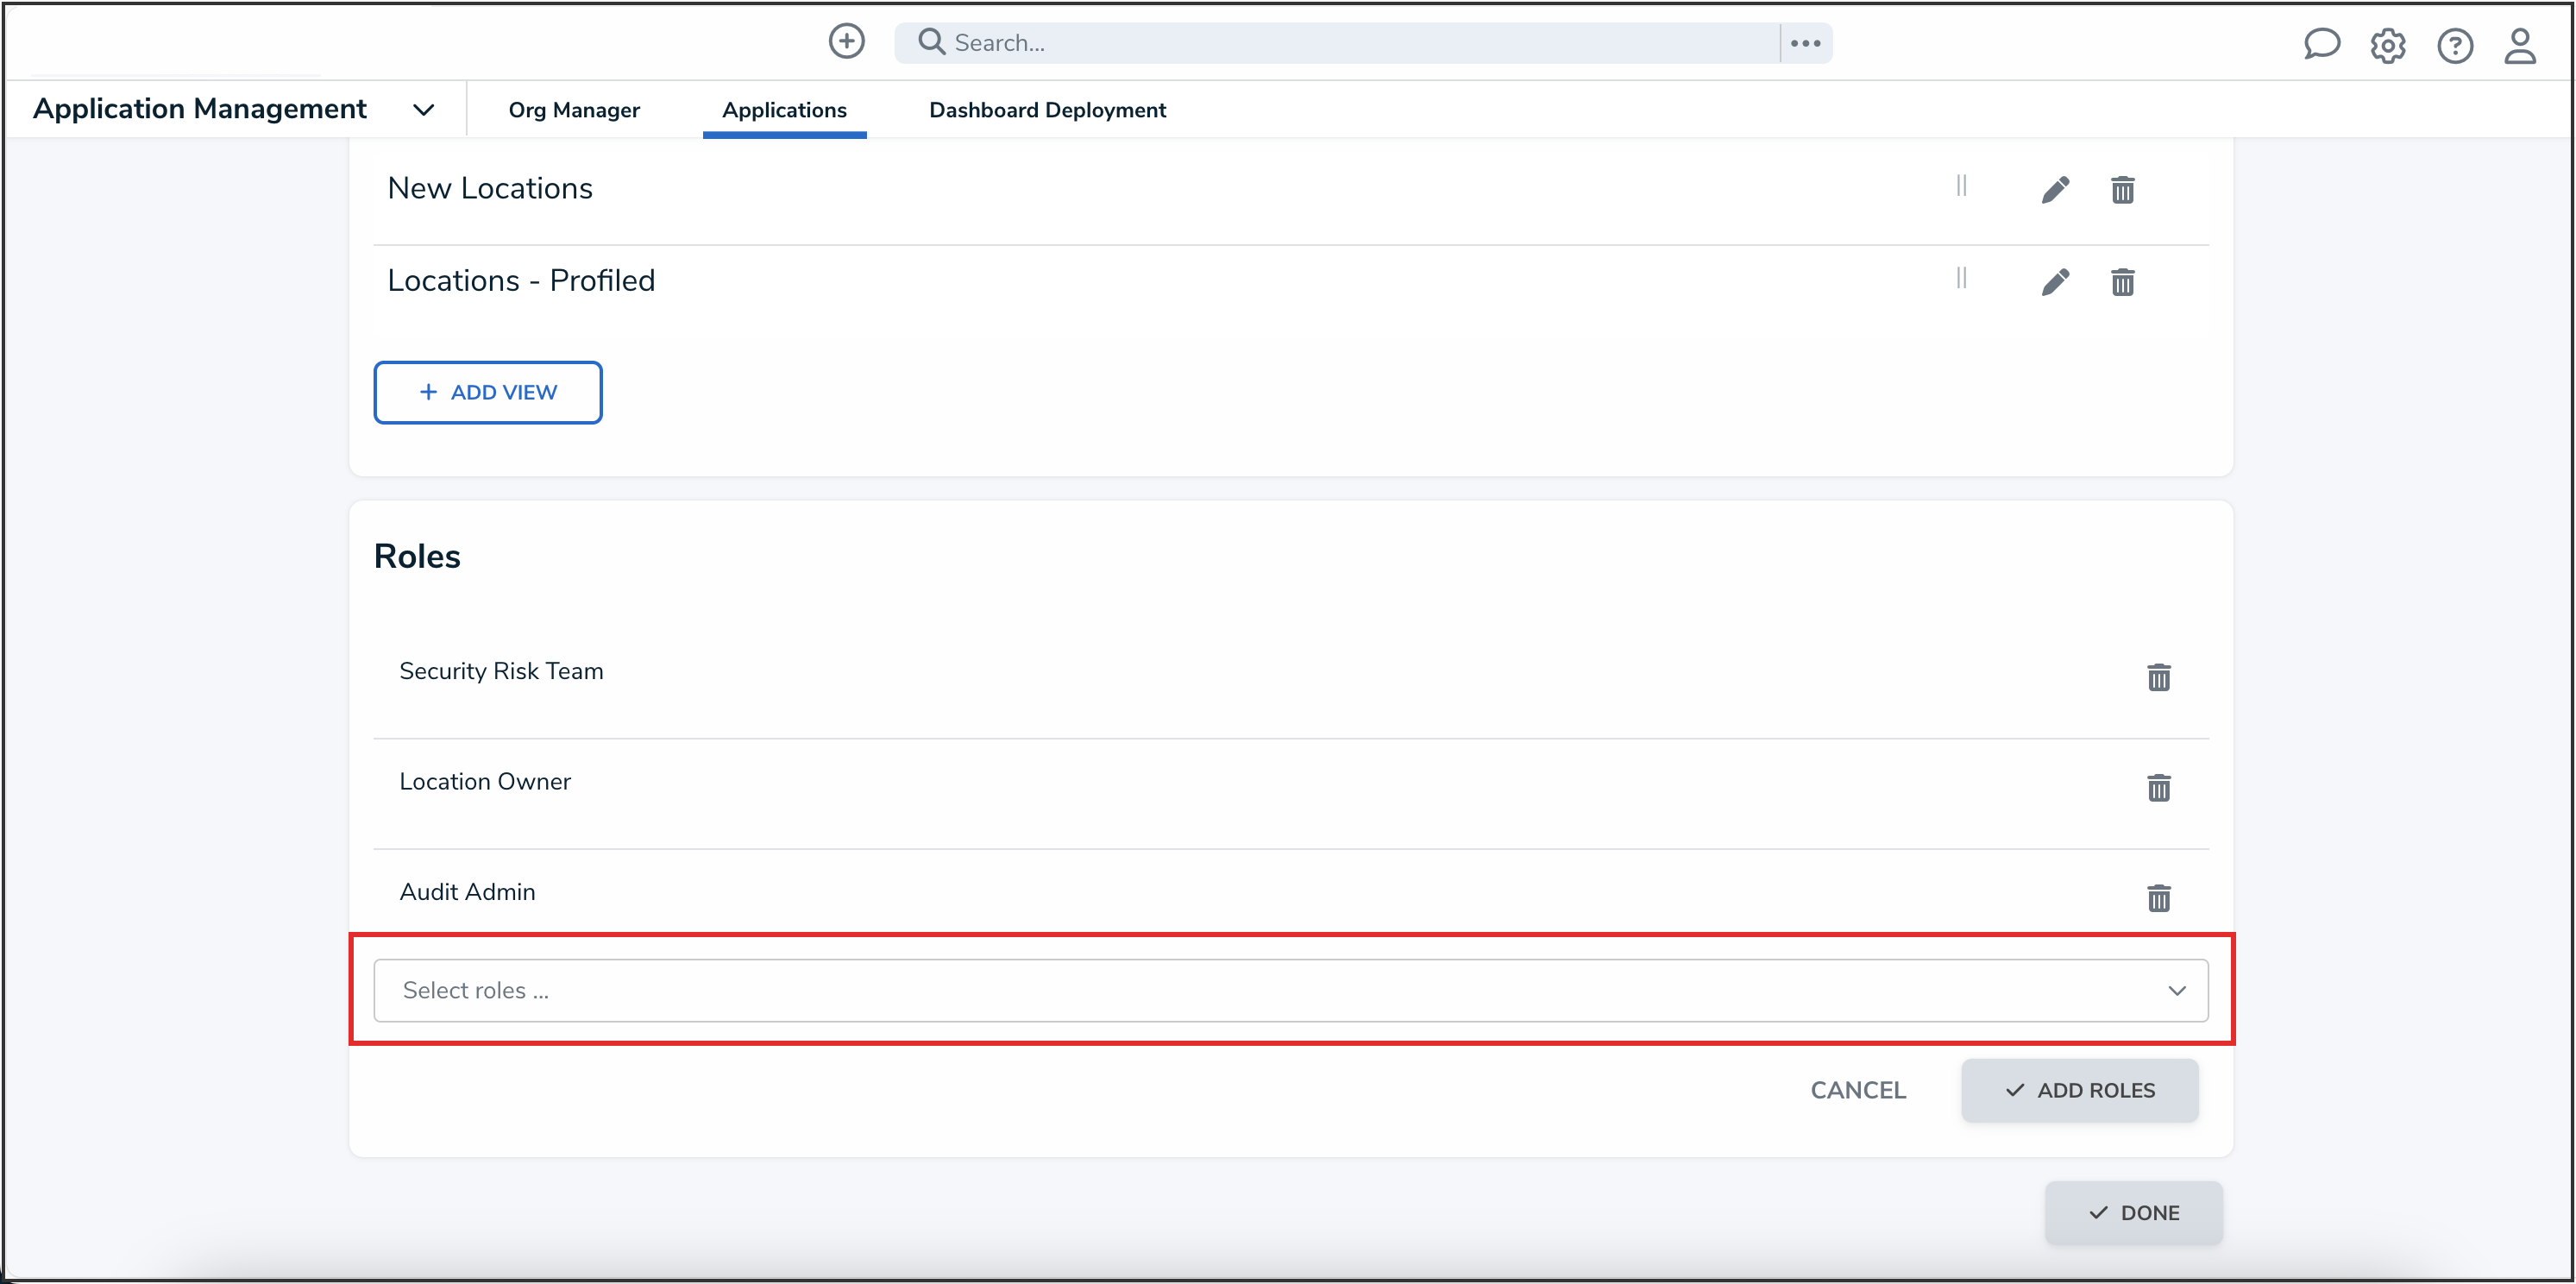
Task: Expand the Select roles dropdown
Action: 1290,990
